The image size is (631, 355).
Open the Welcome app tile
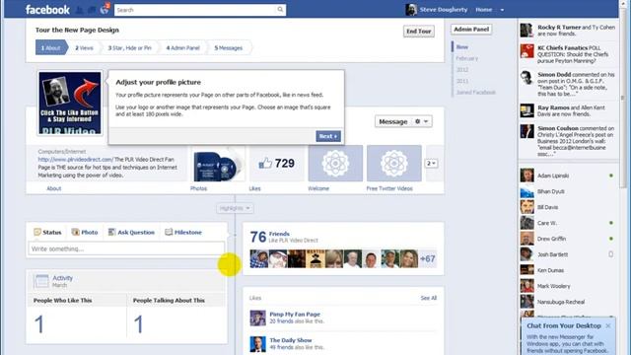[335, 164]
